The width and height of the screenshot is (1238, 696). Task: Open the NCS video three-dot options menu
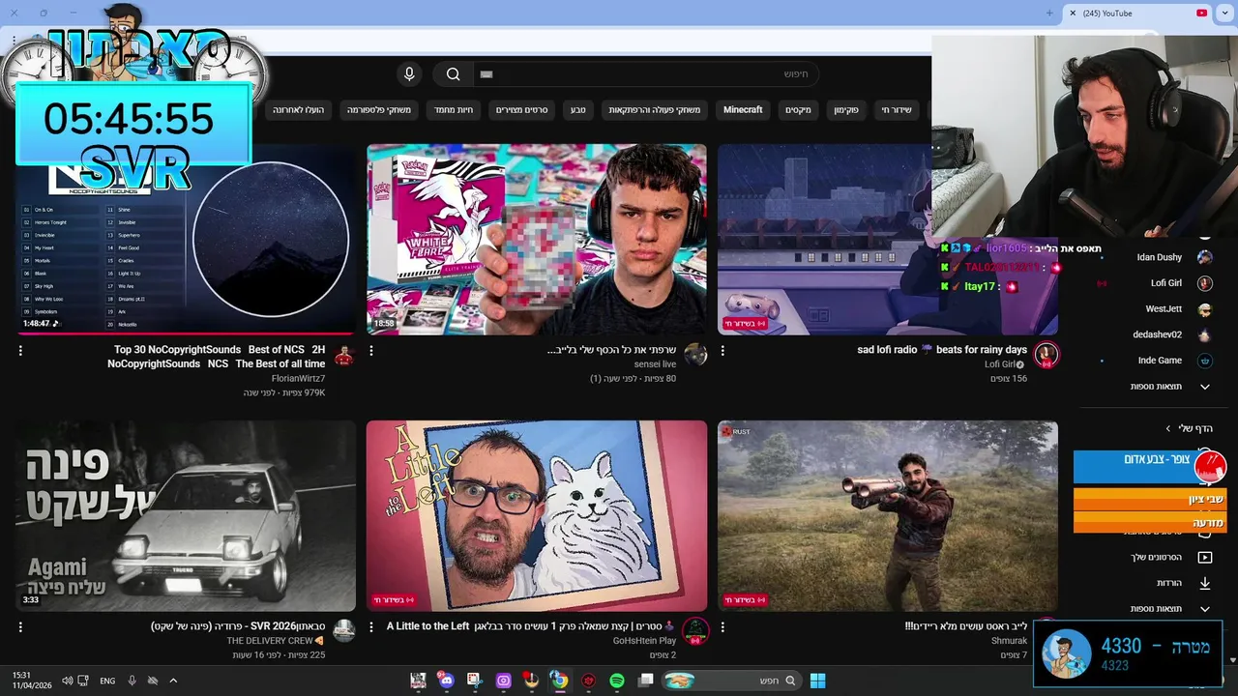(x=20, y=351)
